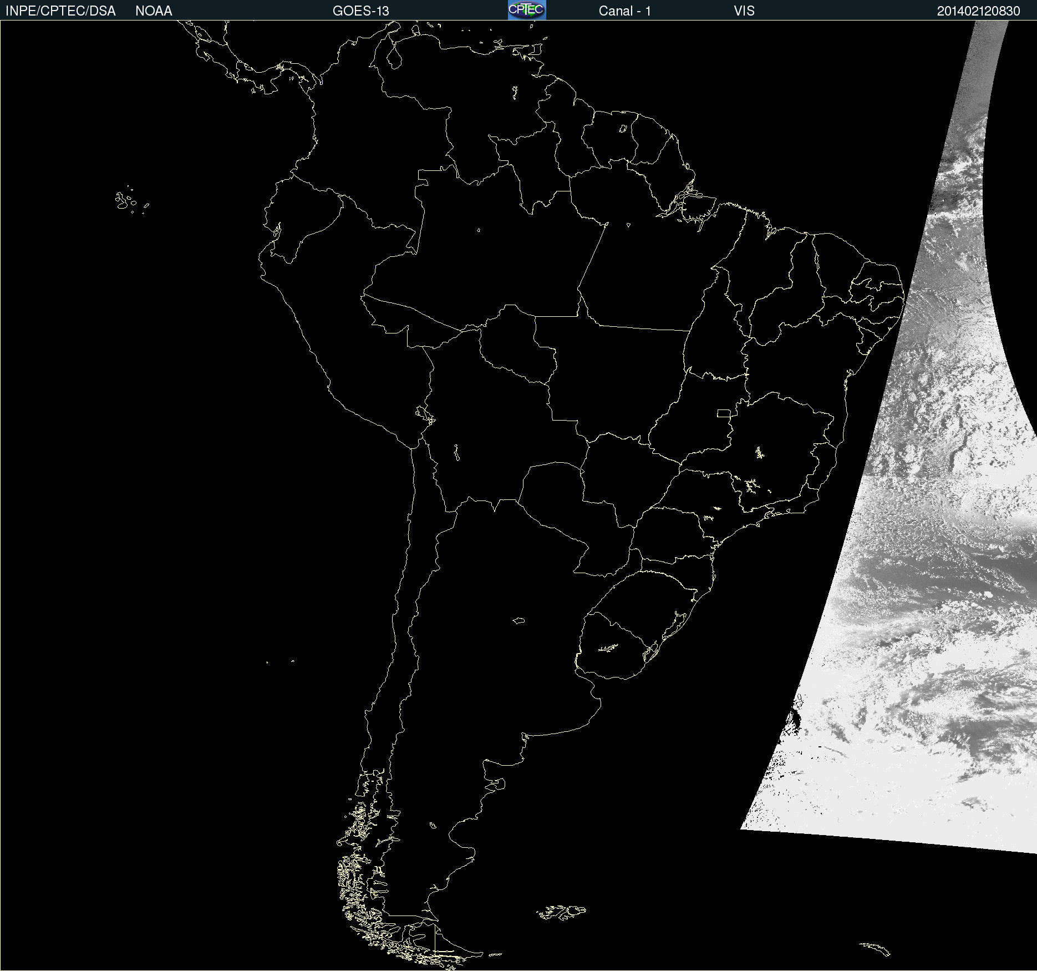Select the Canal - 1 channel label
The width and height of the screenshot is (1037, 971).
click(x=624, y=11)
